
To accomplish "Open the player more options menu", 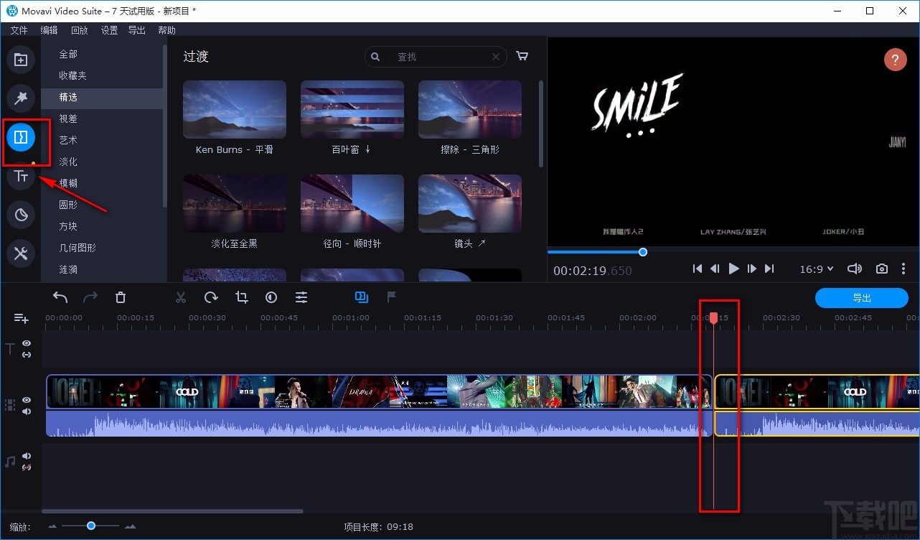I will tap(903, 269).
